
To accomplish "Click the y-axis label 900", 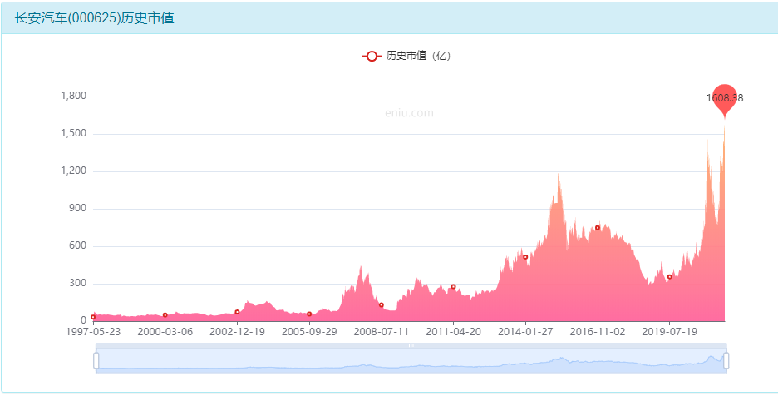I will [x=78, y=209].
